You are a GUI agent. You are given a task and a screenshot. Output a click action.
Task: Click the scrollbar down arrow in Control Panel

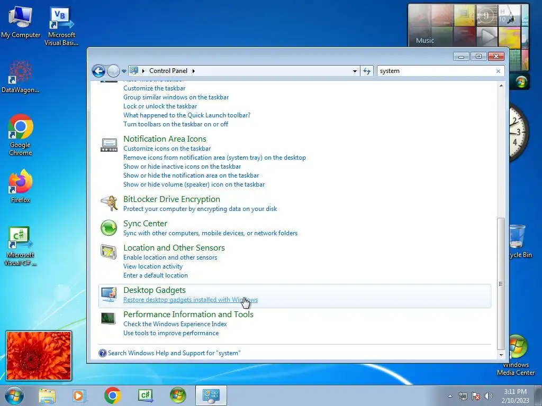coord(501,355)
